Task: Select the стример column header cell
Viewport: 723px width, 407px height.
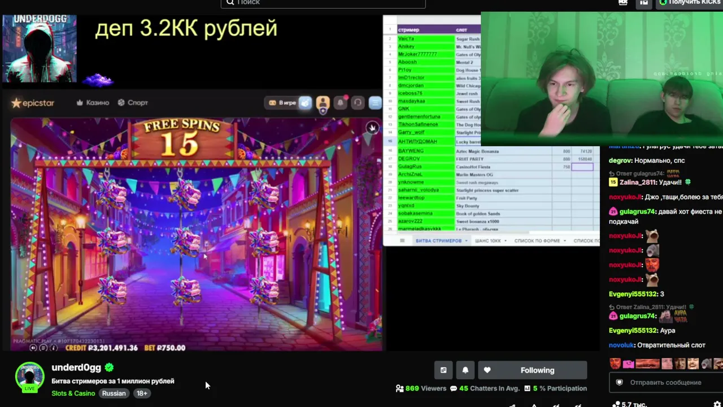Action: (x=426, y=29)
